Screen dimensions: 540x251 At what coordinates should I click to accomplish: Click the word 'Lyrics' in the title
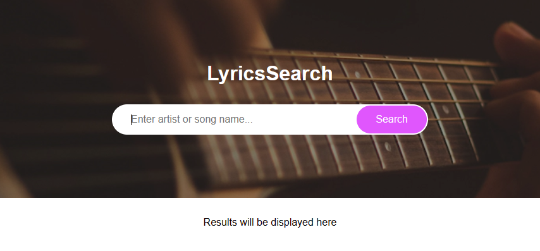click(236, 74)
